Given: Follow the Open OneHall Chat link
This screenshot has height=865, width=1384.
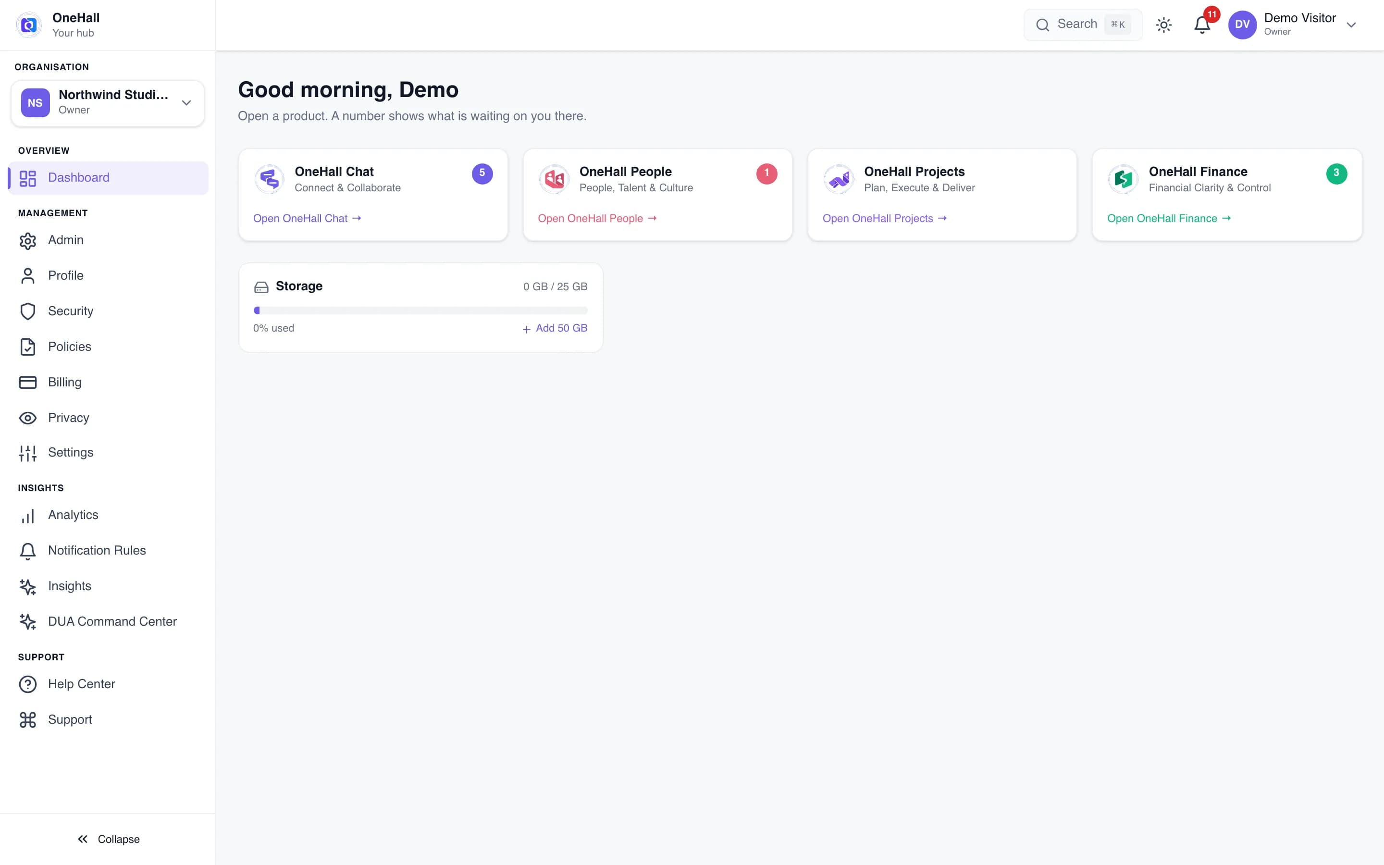Looking at the screenshot, I should click(307, 219).
